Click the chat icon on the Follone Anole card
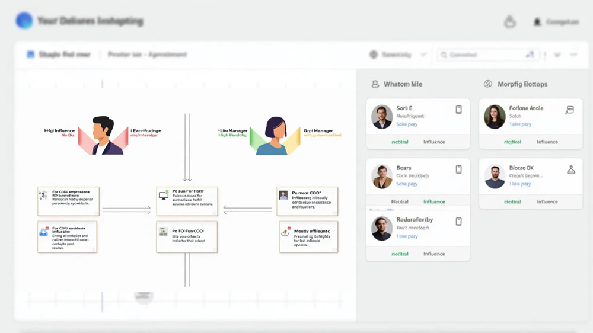This screenshot has width=593, height=333. [x=570, y=110]
